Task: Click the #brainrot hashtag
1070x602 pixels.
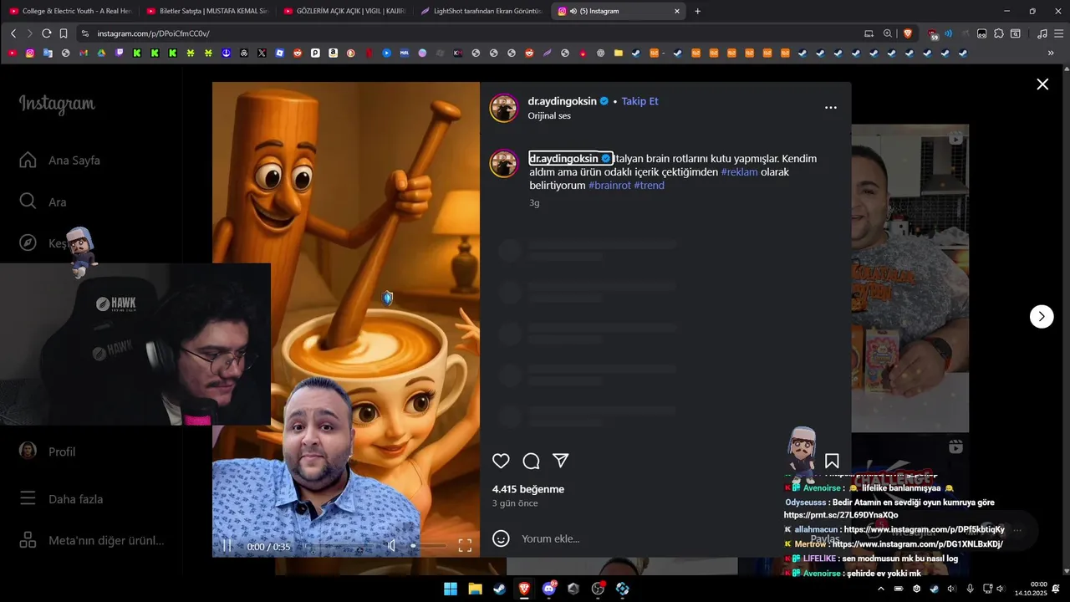Action: (x=609, y=186)
